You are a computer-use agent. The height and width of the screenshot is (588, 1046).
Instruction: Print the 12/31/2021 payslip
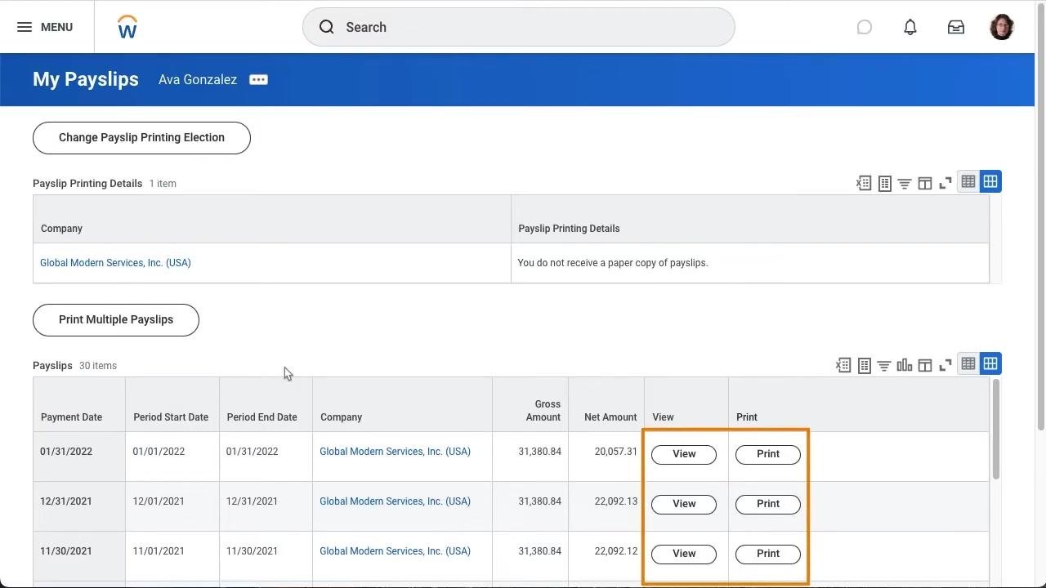coord(768,504)
